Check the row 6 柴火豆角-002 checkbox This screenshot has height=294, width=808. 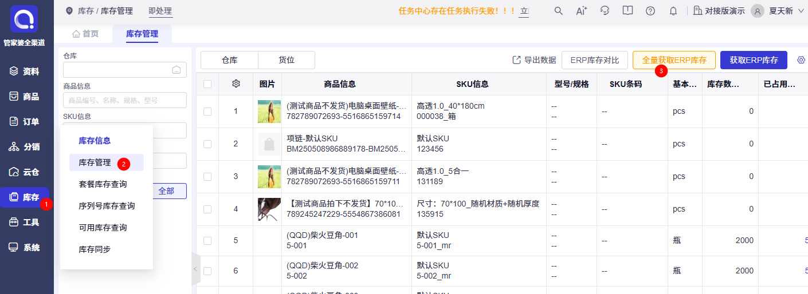pyautogui.click(x=207, y=271)
